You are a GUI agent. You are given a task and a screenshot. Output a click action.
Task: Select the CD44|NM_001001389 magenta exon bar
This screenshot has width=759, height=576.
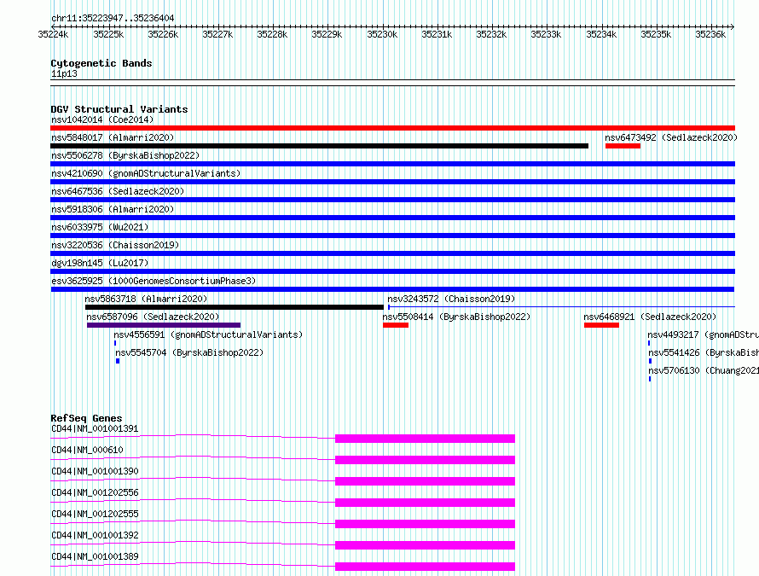(425, 567)
